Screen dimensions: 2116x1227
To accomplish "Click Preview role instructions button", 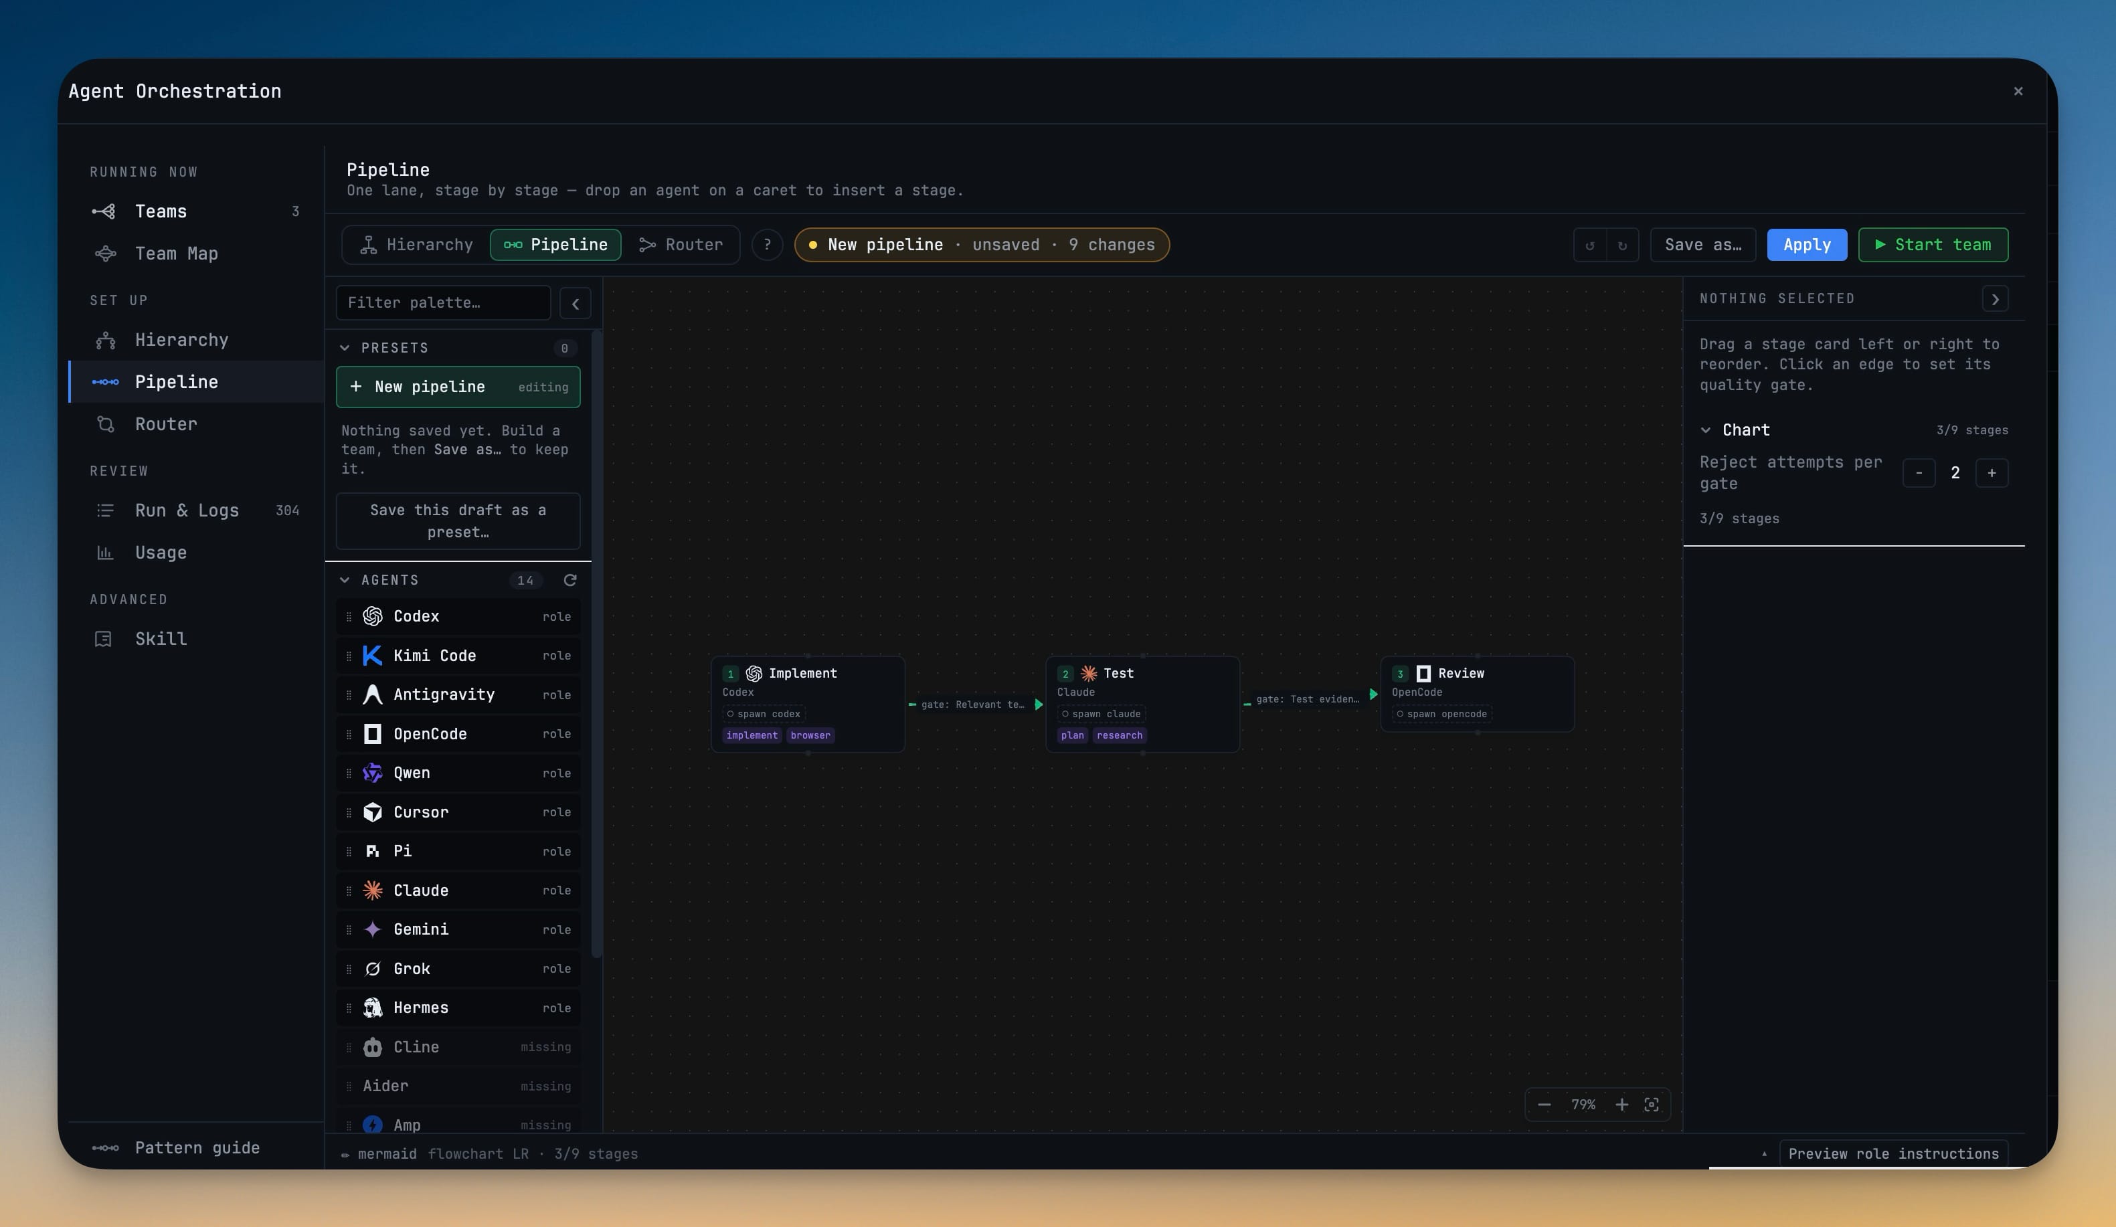I will tap(1893, 1154).
